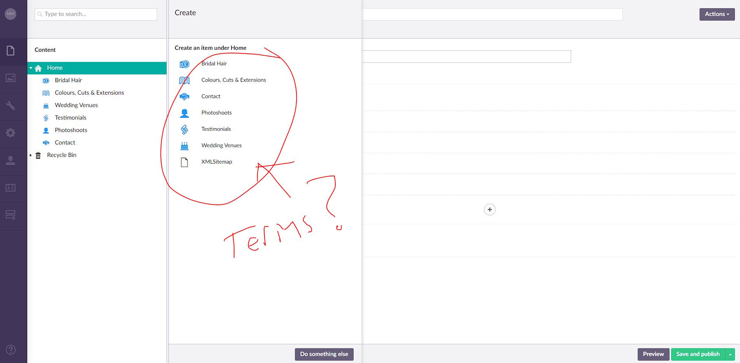This screenshot has width=740, height=363.
Task: Click the Preview button
Action: (653, 354)
